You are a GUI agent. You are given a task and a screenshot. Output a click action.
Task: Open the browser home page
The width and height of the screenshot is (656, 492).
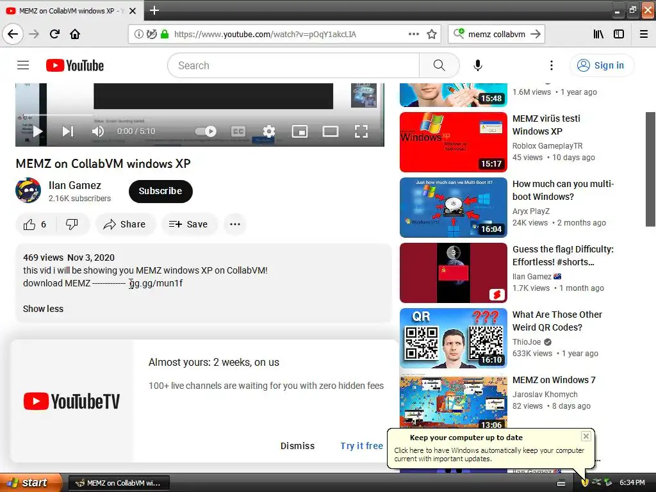75,34
